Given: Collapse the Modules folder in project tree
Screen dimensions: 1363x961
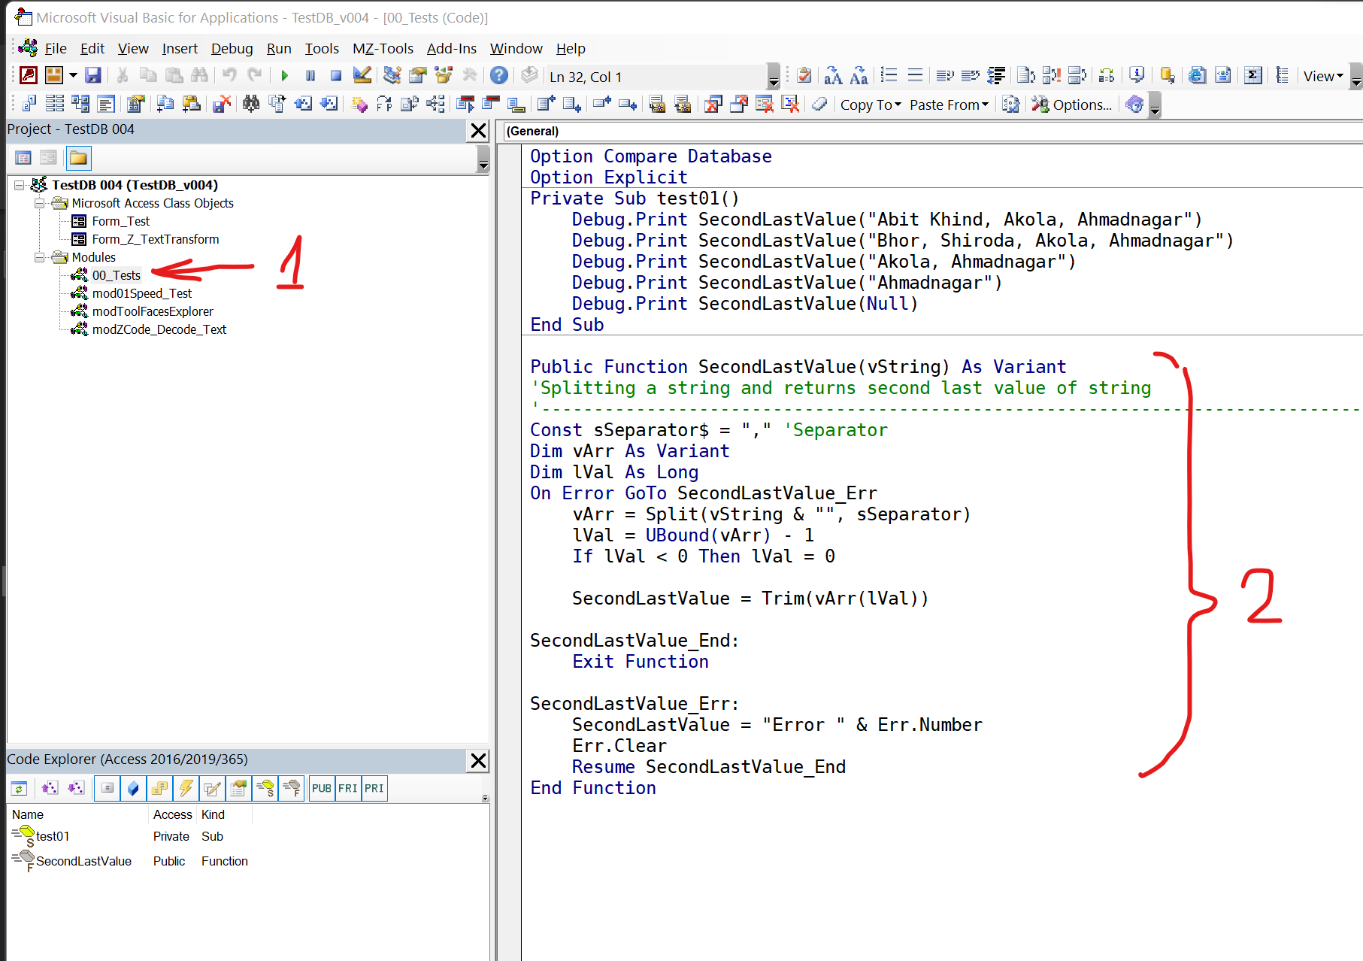Looking at the screenshot, I should pyautogui.click(x=39, y=257).
